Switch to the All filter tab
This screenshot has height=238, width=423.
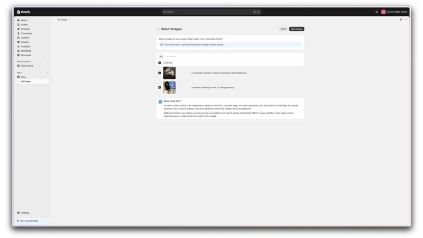tap(161, 57)
